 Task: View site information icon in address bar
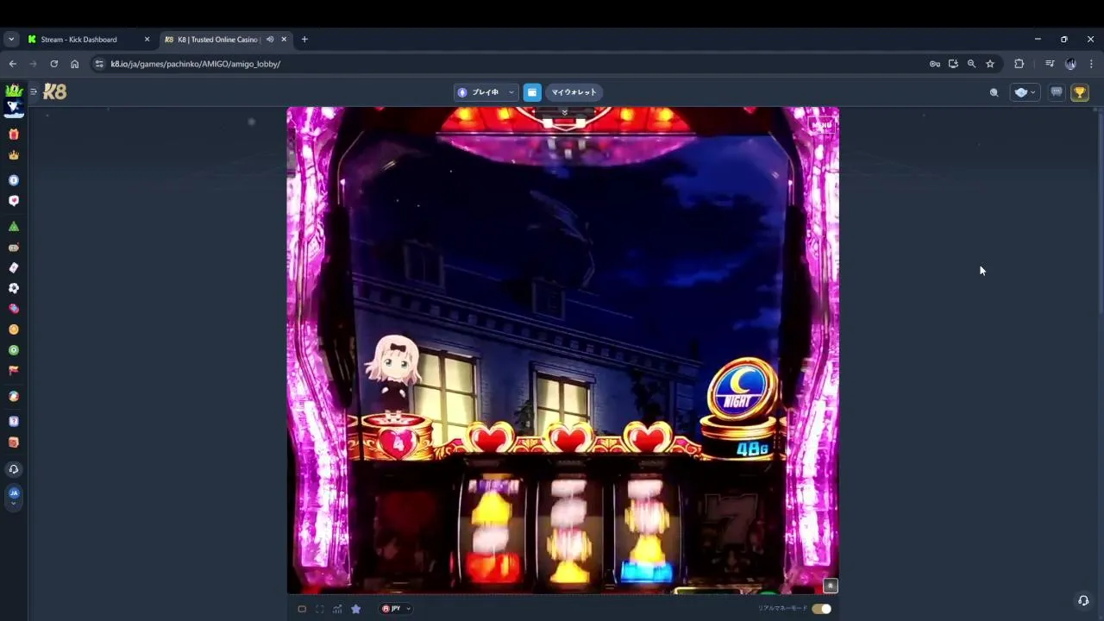(99, 64)
